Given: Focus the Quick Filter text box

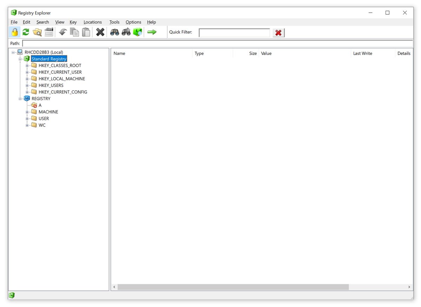Looking at the screenshot, I should (x=234, y=33).
